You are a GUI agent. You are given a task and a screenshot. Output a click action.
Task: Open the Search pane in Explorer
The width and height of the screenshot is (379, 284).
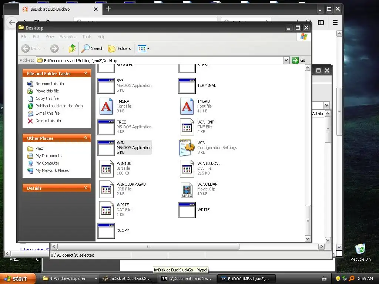pyautogui.click(x=92, y=48)
